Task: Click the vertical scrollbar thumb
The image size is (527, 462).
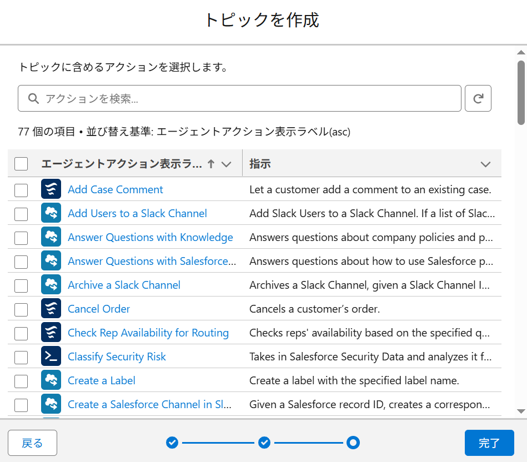Action: pos(521,93)
